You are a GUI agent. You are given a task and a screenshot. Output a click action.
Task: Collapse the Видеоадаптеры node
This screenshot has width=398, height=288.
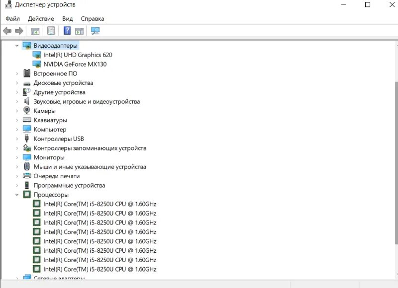pyautogui.click(x=17, y=46)
